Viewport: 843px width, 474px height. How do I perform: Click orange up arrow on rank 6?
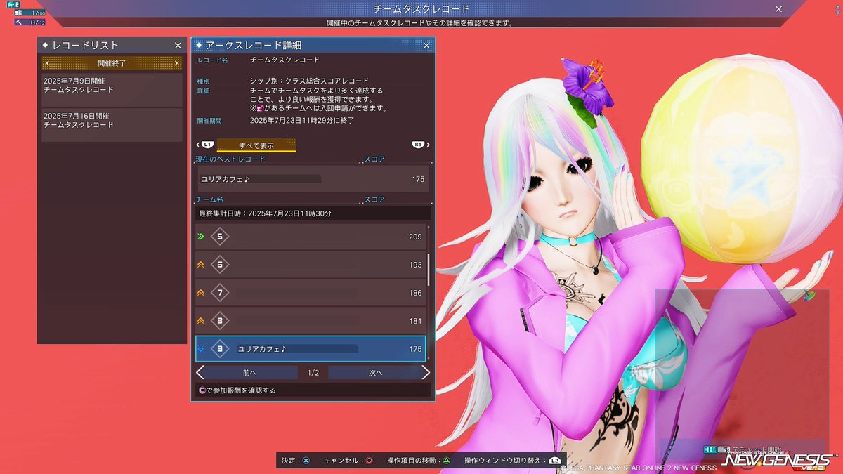click(x=202, y=265)
